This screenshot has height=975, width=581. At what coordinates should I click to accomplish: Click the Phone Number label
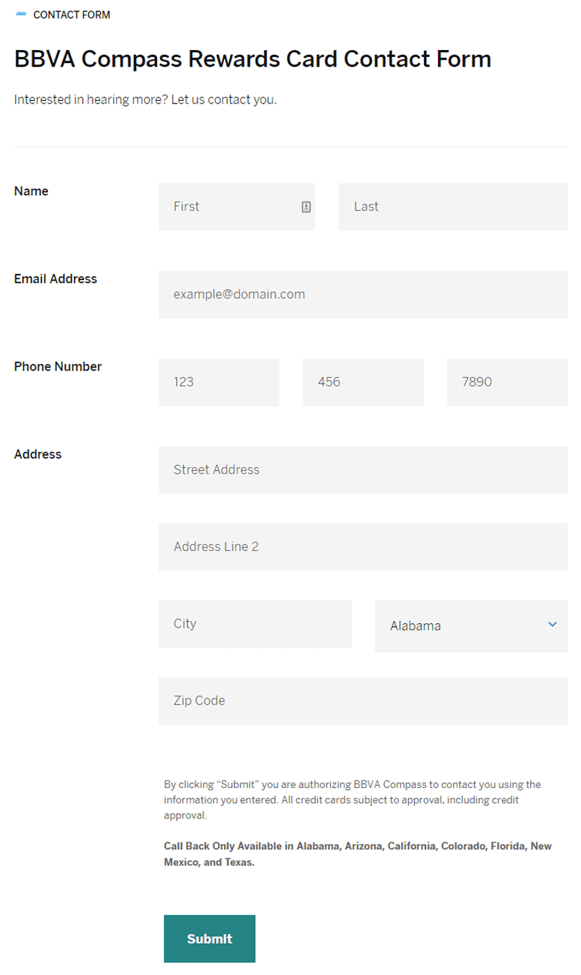[x=58, y=366]
